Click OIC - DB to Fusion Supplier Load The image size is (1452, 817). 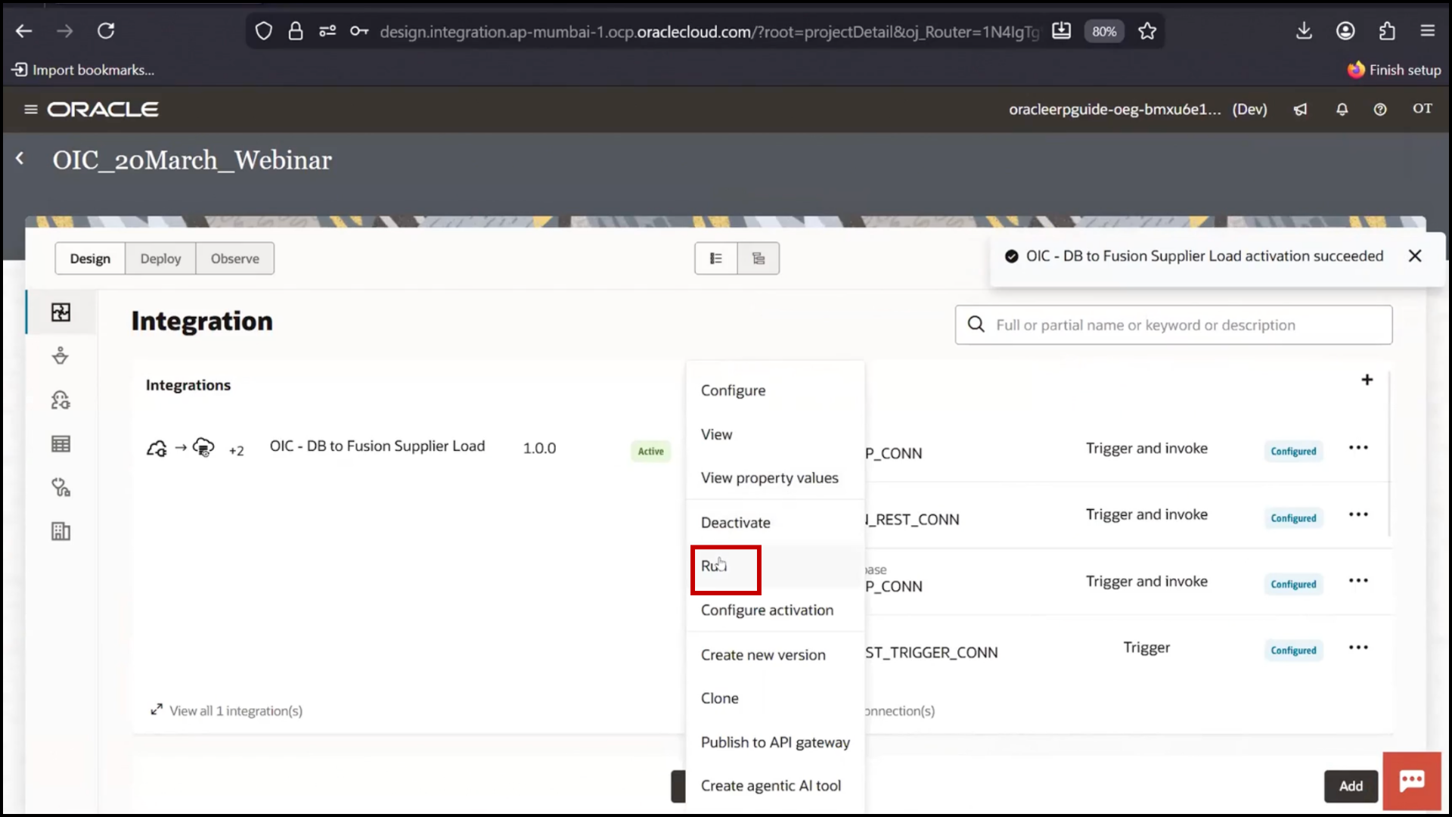tap(377, 446)
